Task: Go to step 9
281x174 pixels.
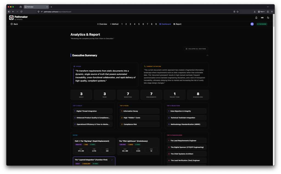Action: 156,24
